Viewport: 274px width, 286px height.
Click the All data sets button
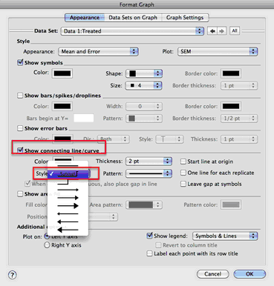point(235,31)
